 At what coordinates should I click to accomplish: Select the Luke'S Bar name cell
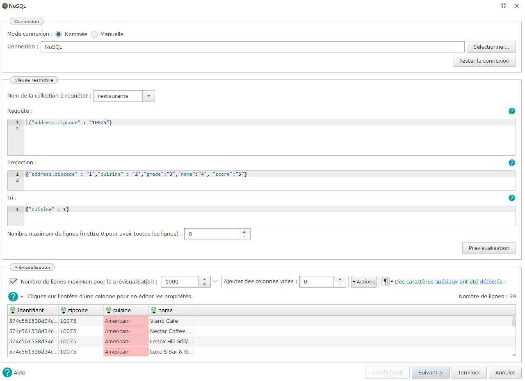pos(171,352)
